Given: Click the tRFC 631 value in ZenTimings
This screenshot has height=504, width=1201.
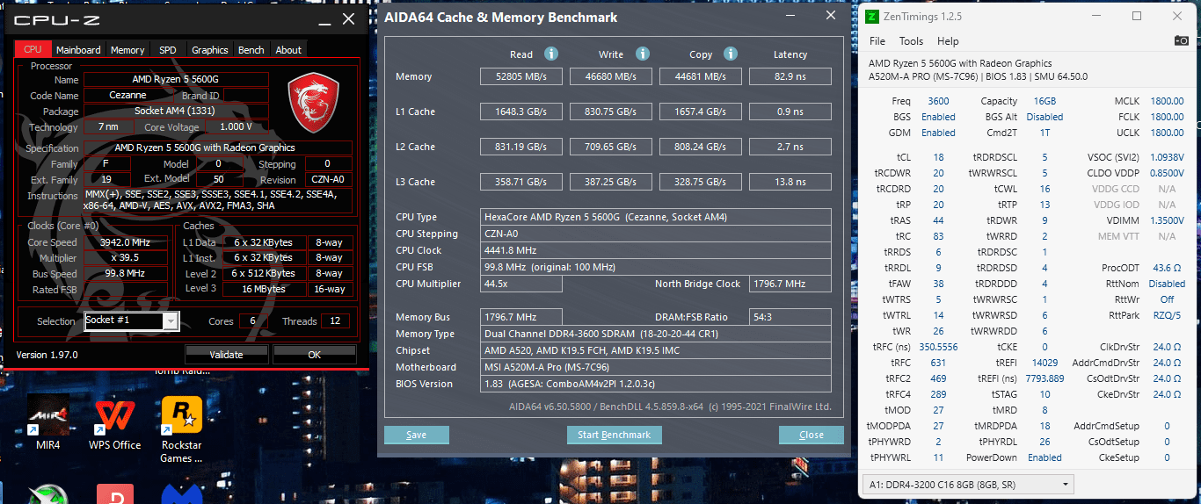Looking at the screenshot, I should [x=938, y=363].
